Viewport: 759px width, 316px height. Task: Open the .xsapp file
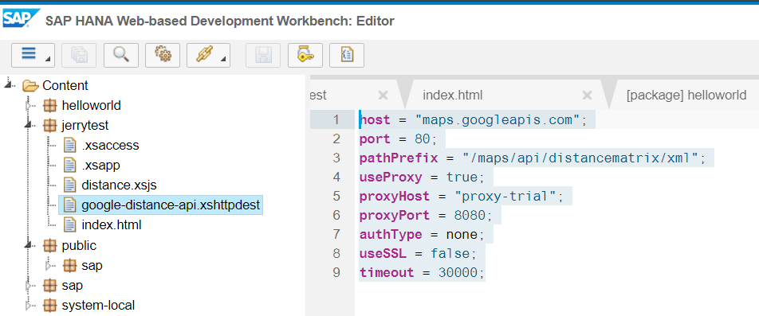[100, 166]
